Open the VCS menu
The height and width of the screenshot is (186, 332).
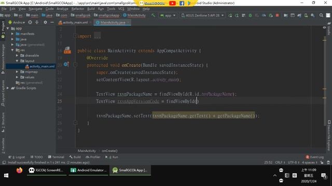pos(121,9)
